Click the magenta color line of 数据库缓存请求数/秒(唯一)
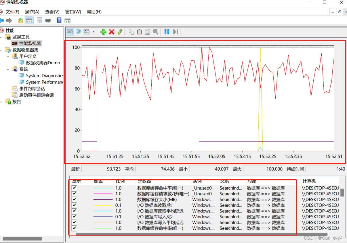347x243 pixels. [x=103, y=194]
